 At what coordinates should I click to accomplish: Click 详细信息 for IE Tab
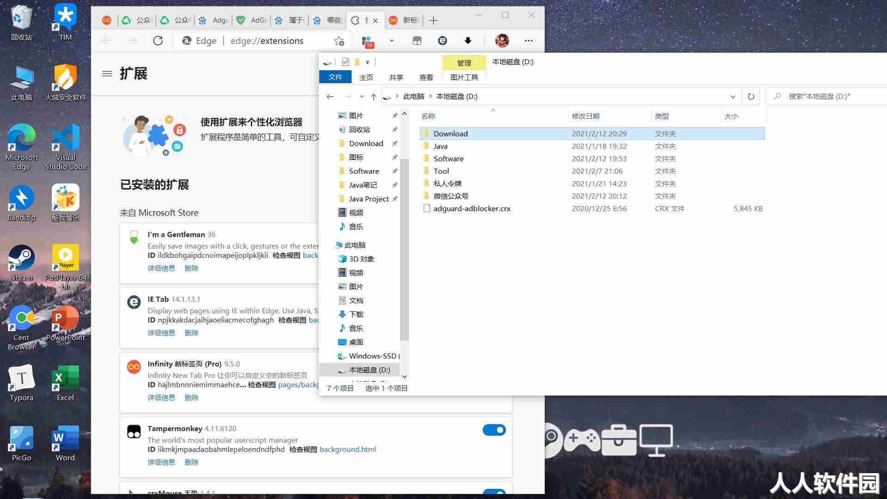[161, 333]
